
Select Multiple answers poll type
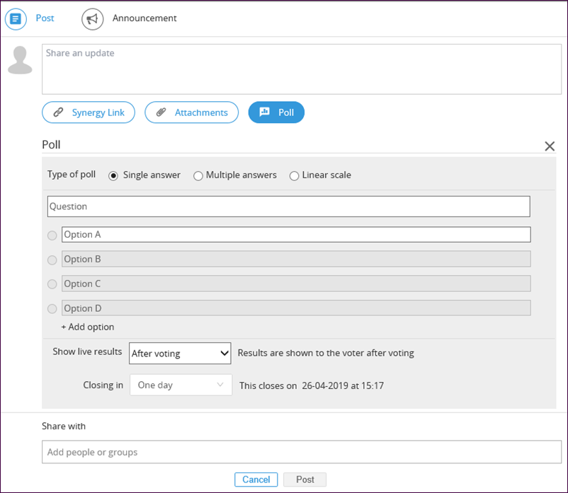tap(198, 176)
